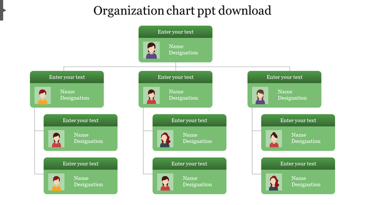365x205 pixels.
Task: Select 'Name' text in right manager card
Action: pyautogui.click(x=285, y=92)
